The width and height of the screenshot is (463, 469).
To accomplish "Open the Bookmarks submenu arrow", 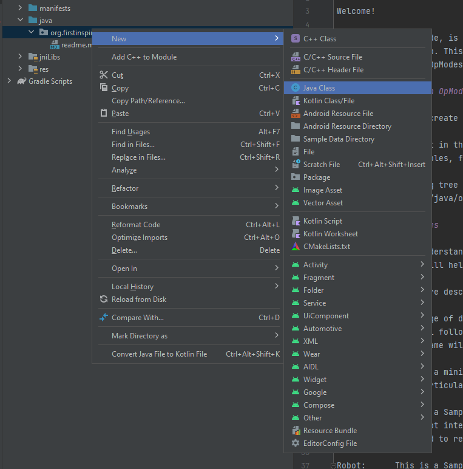I will click(x=277, y=206).
